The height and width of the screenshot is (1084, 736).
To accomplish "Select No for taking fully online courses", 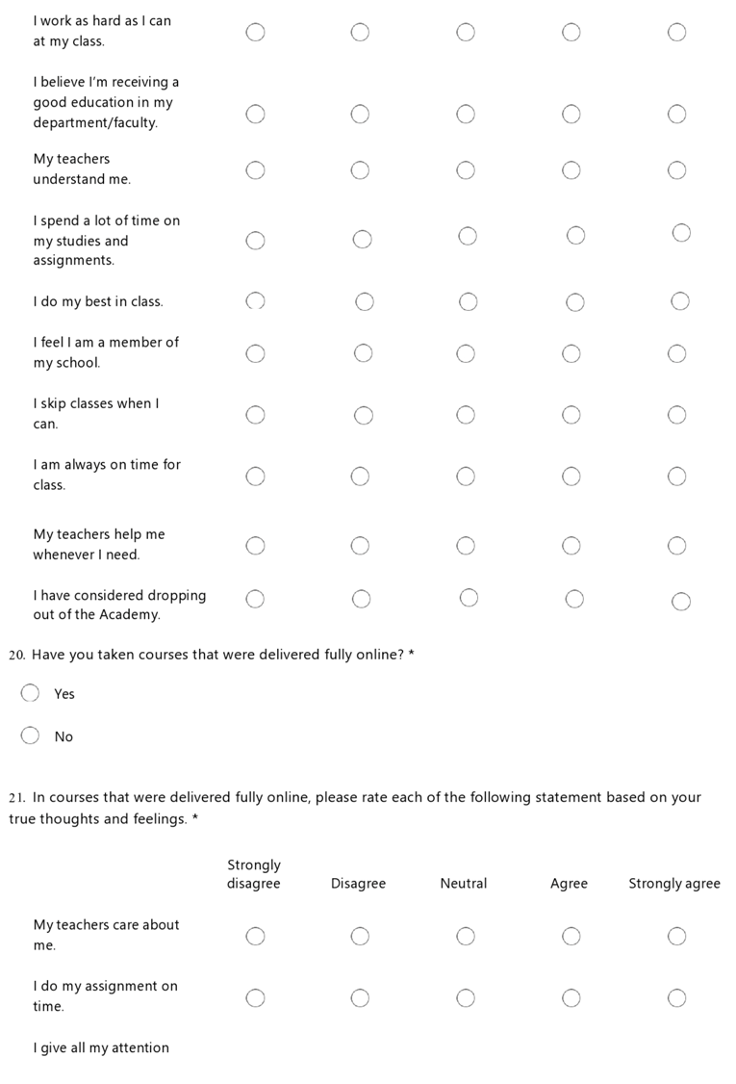I will pos(31,736).
